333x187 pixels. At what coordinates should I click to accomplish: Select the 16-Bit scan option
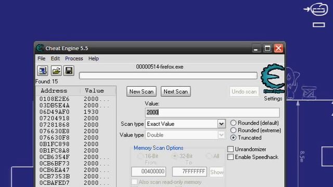[x=140, y=156]
